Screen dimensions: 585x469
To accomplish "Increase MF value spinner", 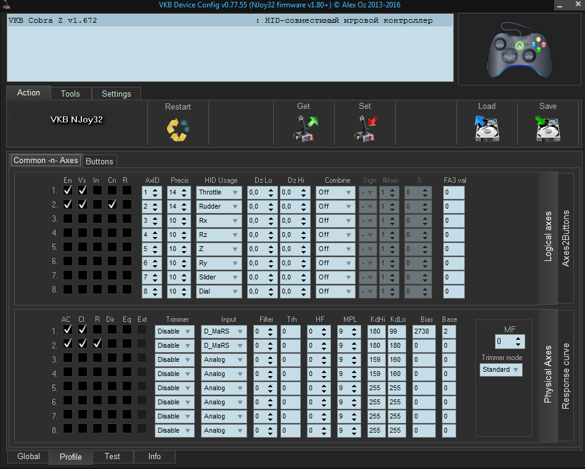I will click(518, 339).
